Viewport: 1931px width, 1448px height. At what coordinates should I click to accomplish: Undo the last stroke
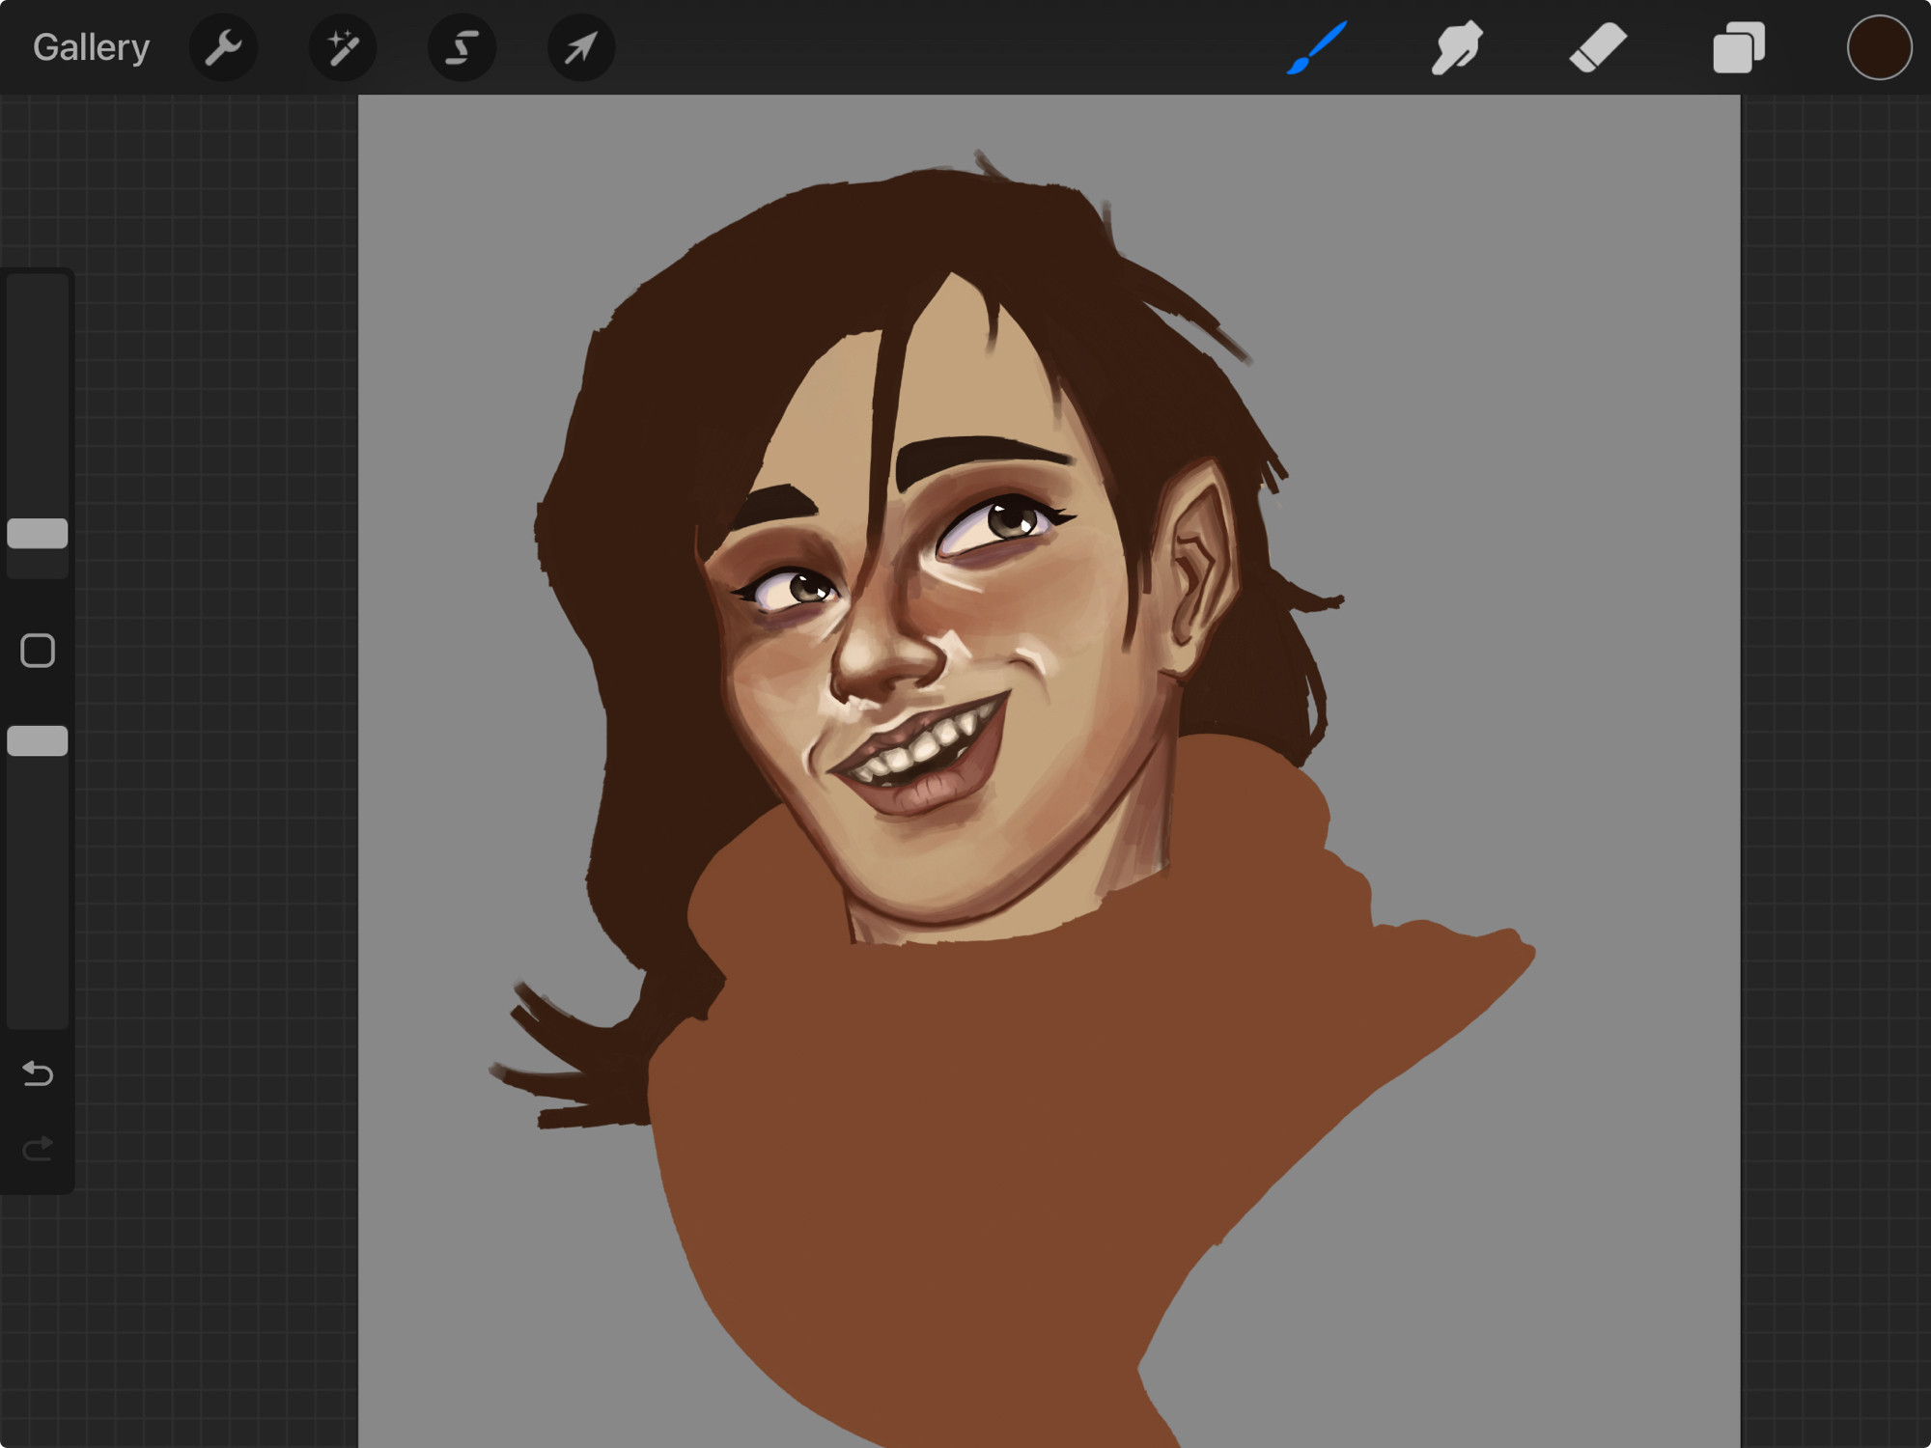pos(38,1073)
